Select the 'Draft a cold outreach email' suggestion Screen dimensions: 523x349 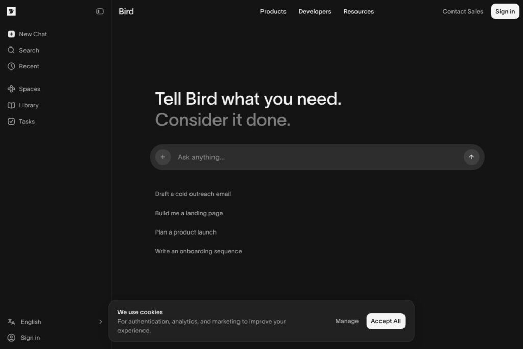click(193, 194)
